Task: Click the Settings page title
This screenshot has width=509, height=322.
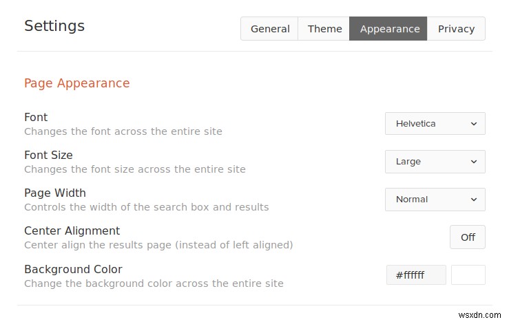Action: [54, 26]
